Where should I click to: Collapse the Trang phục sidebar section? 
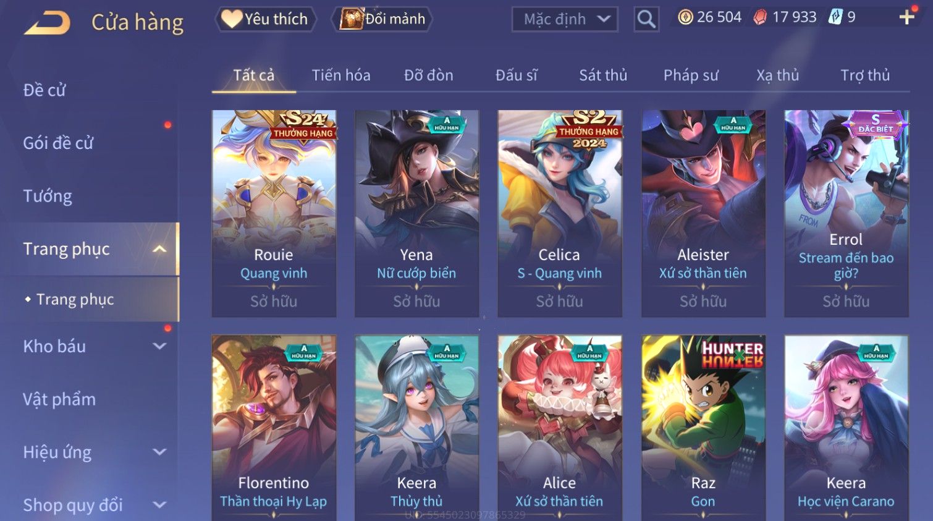pyautogui.click(x=159, y=249)
